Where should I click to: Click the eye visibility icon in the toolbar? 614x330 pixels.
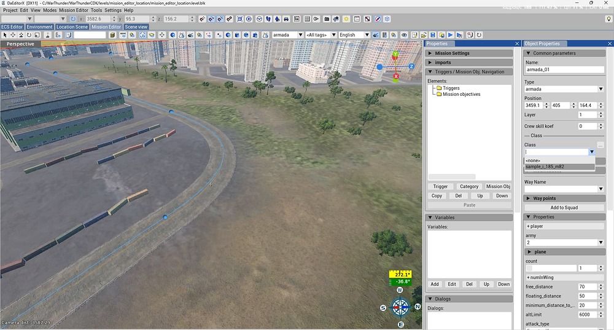[404, 35]
